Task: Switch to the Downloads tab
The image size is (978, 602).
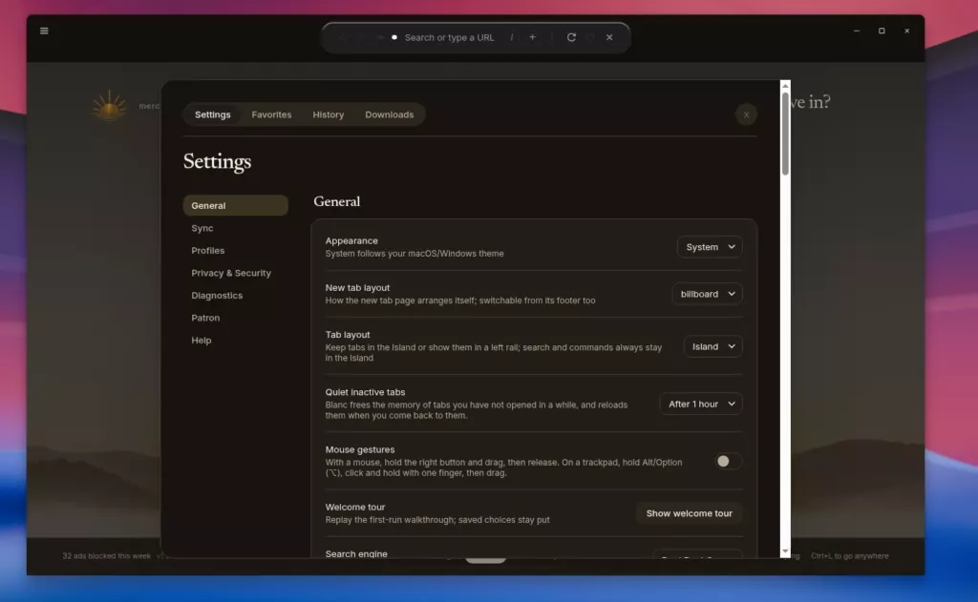Action: pos(390,114)
